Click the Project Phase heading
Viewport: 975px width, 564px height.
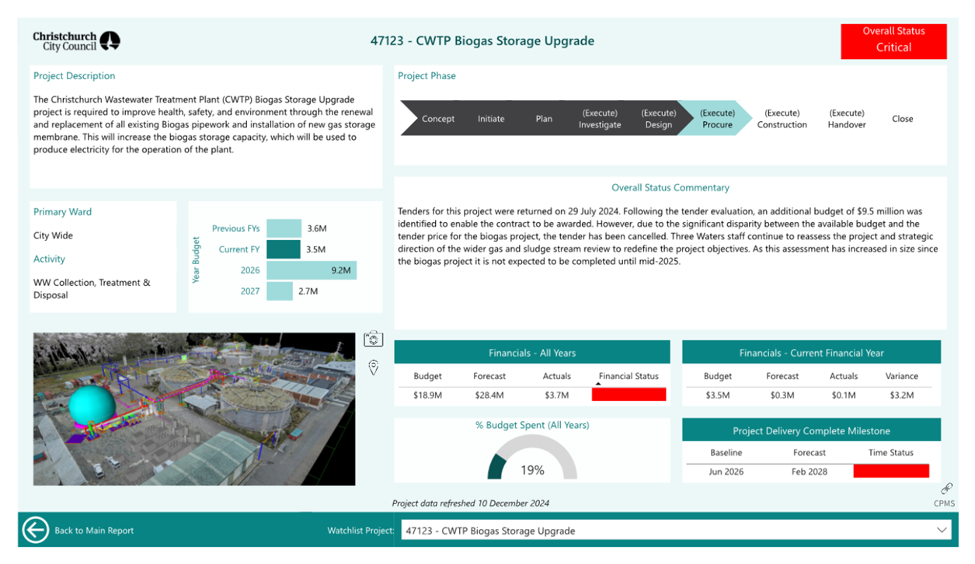tap(427, 75)
